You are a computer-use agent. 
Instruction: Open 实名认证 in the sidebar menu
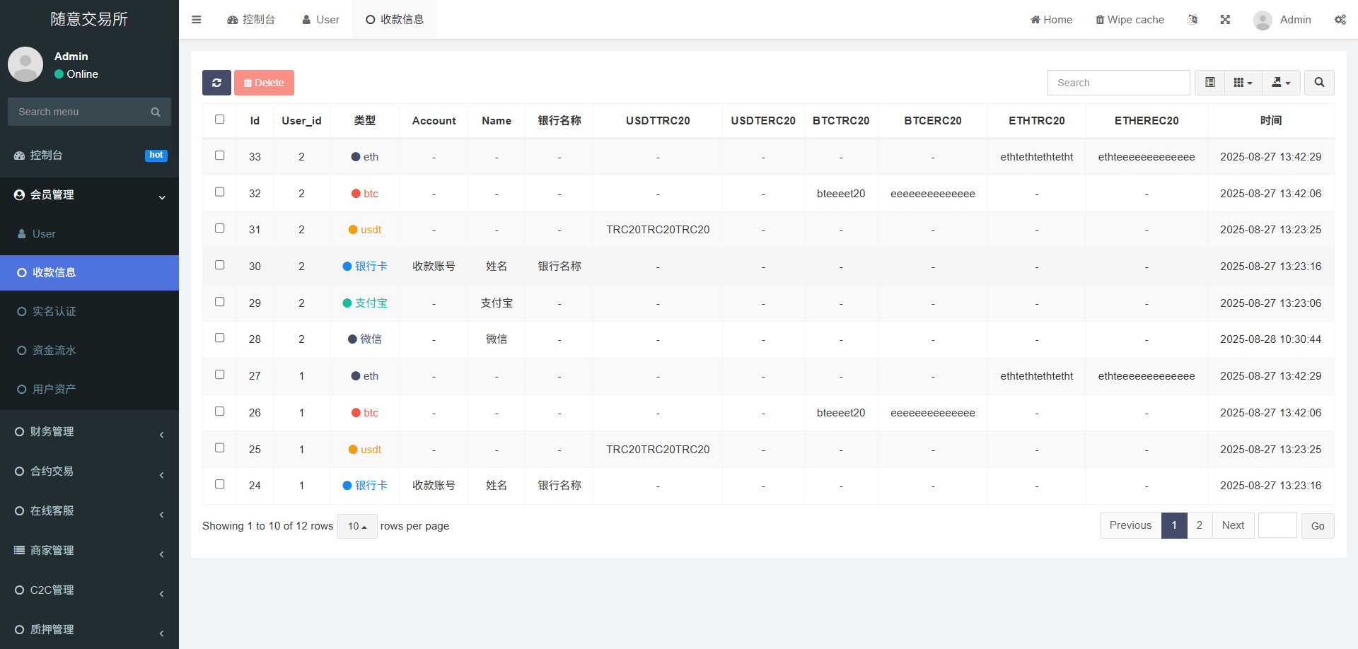click(x=54, y=311)
